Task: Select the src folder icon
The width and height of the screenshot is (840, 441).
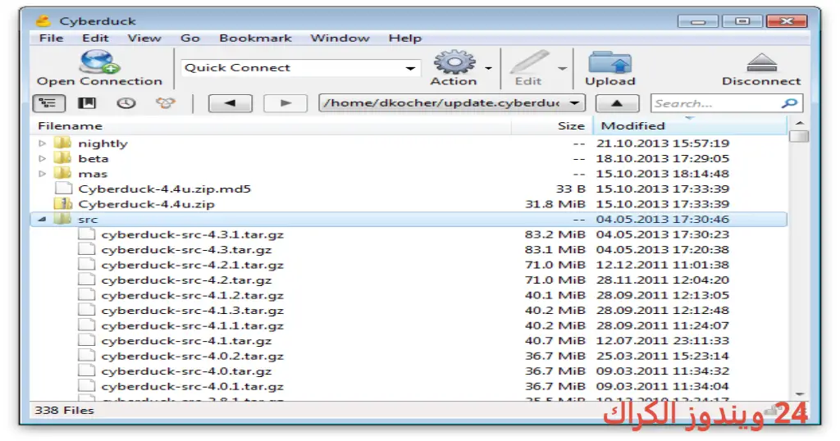Action: (62, 218)
